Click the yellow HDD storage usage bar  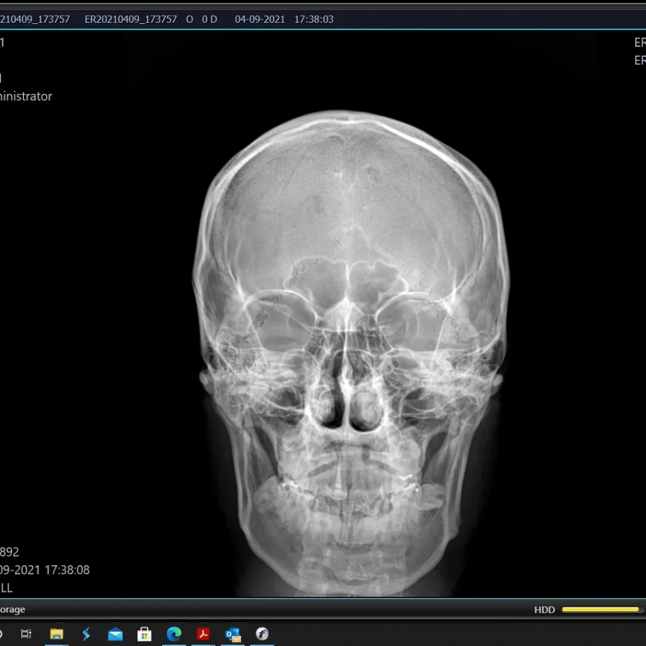pos(601,610)
